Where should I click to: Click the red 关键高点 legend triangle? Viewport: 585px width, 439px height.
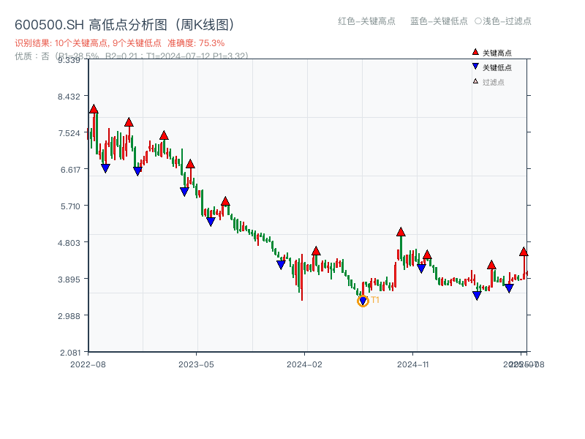pyautogui.click(x=475, y=52)
